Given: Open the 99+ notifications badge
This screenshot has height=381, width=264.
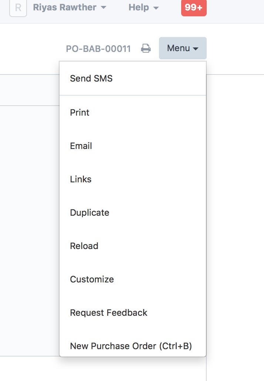Looking at the screenshot, I should [194, 7].
